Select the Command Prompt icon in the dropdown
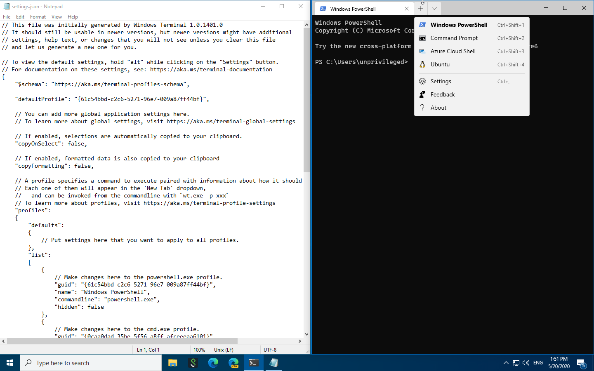The height and width of the screenshot is (371, 594). (x=422, y=38)
